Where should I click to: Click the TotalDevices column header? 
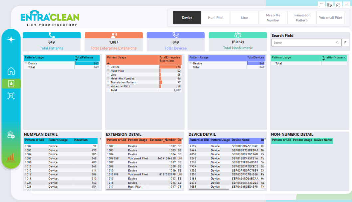256,57
